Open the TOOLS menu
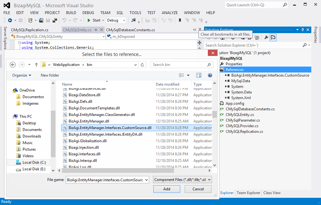Viewport: 321px width, 205px height. 135,13
